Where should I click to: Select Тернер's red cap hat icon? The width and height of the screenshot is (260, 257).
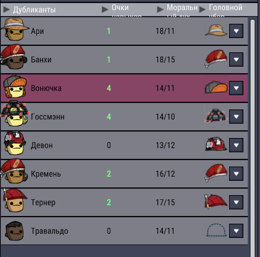coord(216,201)
